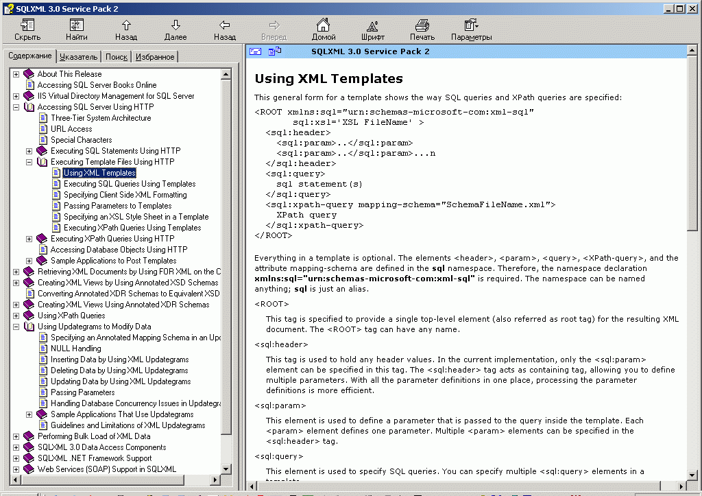The height and width of the screenshot is (496, 702).
Task: Switch to the Указатель tab
Action: click(x=78, y=57)
